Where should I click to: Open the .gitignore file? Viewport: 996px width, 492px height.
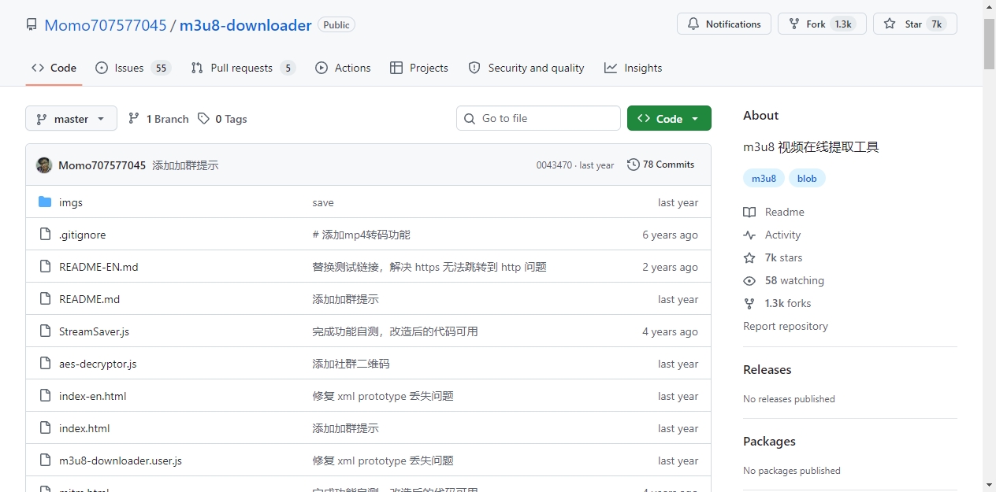tap(82, 235)
